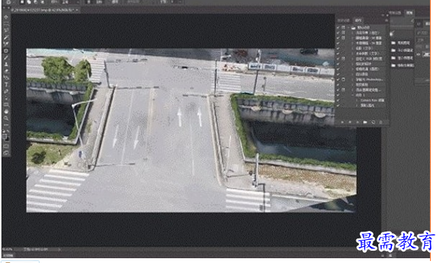Toggle Quick Mask mode icon

coord(6,146)
